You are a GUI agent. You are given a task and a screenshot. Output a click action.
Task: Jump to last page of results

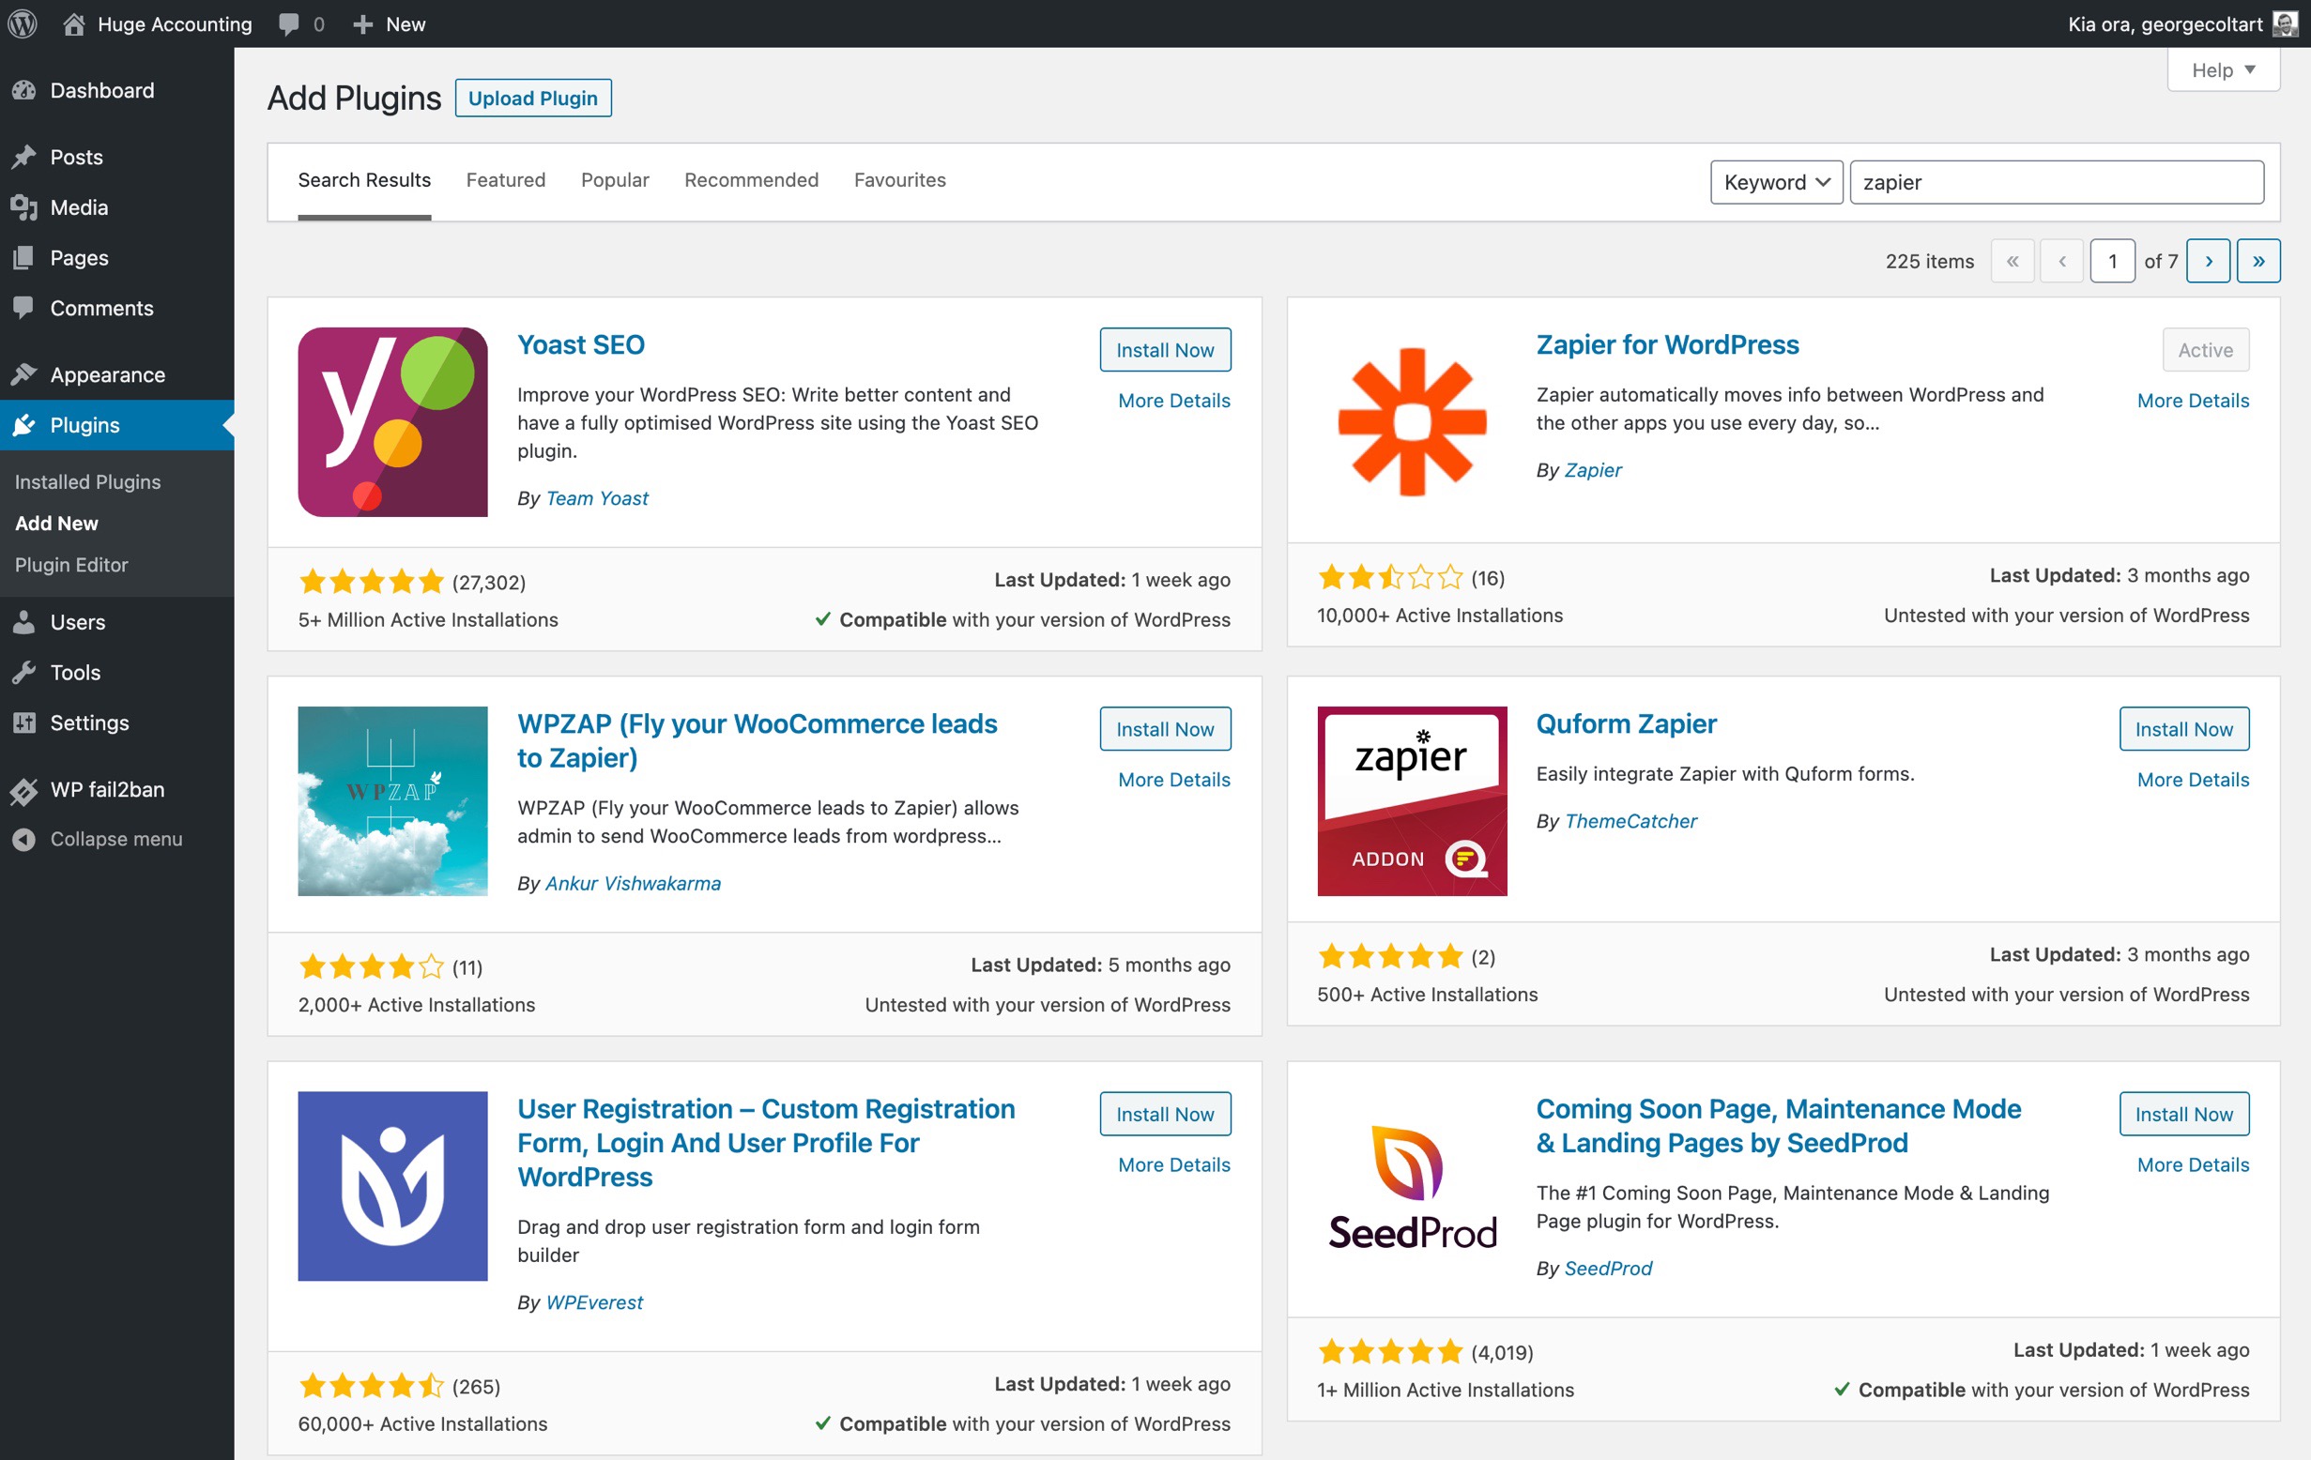tap(2258, 261)
